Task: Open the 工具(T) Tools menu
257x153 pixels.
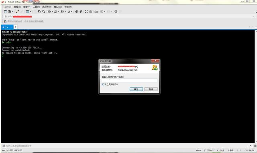Action: (x=36, y=7)
